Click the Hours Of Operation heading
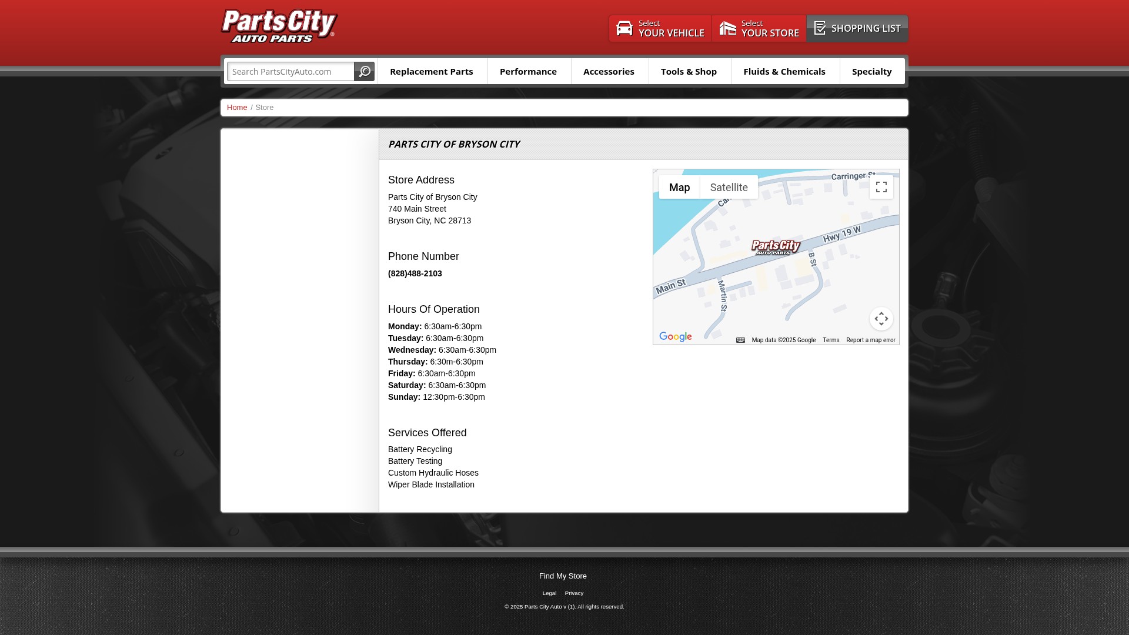1129x635 pixels. click(x=434, y=309)
